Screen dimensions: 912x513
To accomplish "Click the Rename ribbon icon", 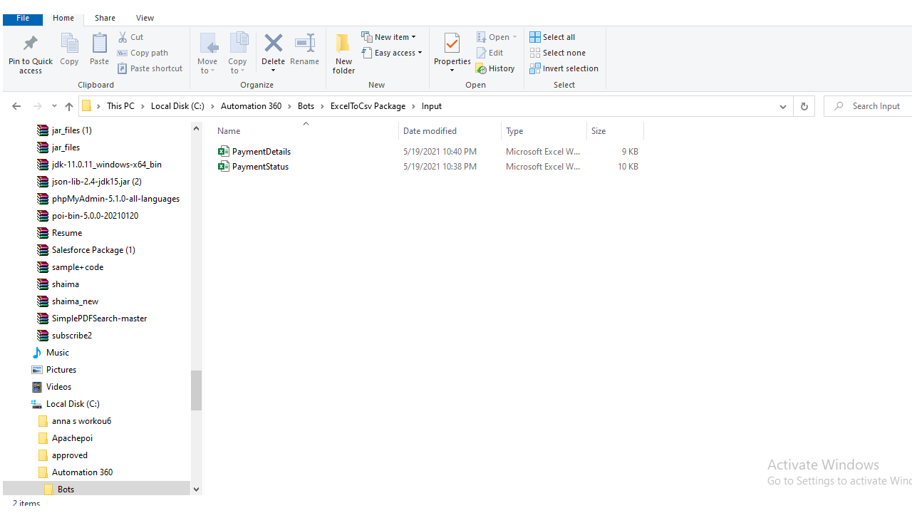I will point(304,45).
